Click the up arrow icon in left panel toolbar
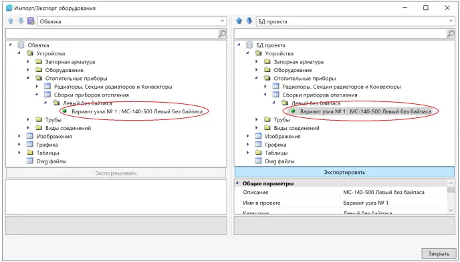Image resolution: width=460 pixels, height=262 pixels. (11, 21)
